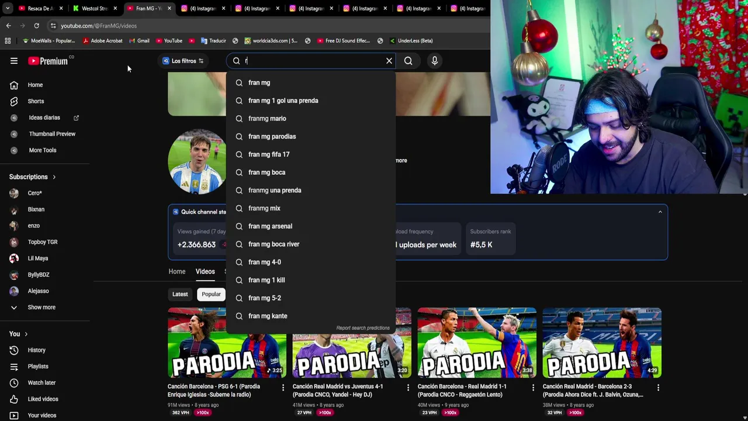Open Ideas diarias tool
748x421 pixels.
pyautogui.click(x=44, y=118)
